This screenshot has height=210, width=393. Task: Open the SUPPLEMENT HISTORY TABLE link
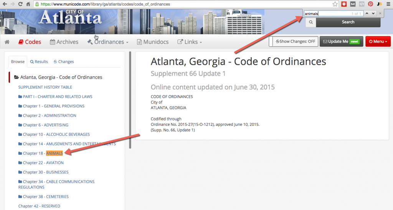point(45,87)
